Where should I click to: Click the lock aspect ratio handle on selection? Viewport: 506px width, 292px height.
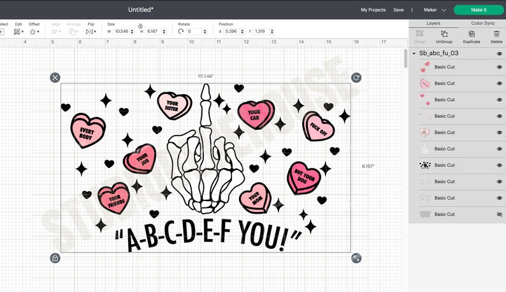55,258
